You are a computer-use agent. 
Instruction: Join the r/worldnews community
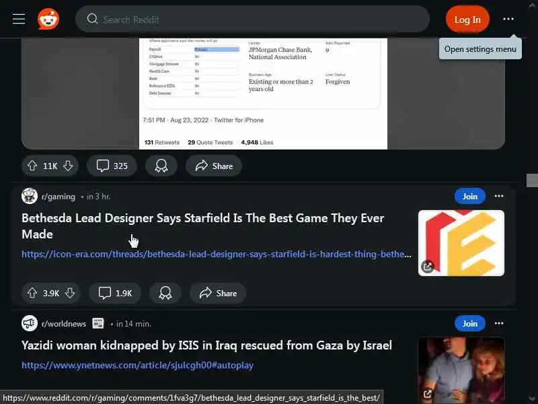[469, 323]
